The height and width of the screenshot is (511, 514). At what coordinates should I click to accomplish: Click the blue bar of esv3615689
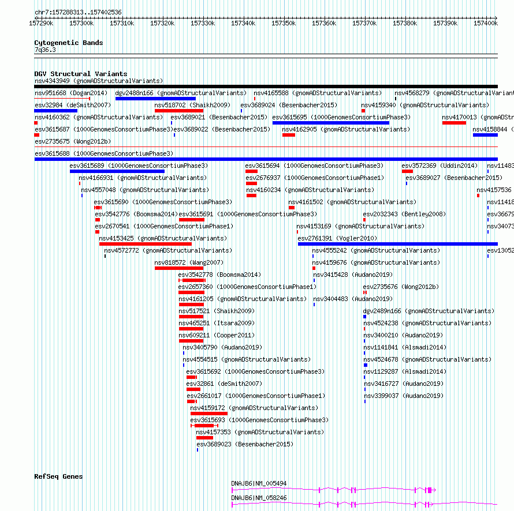click(x=117, y=171)
